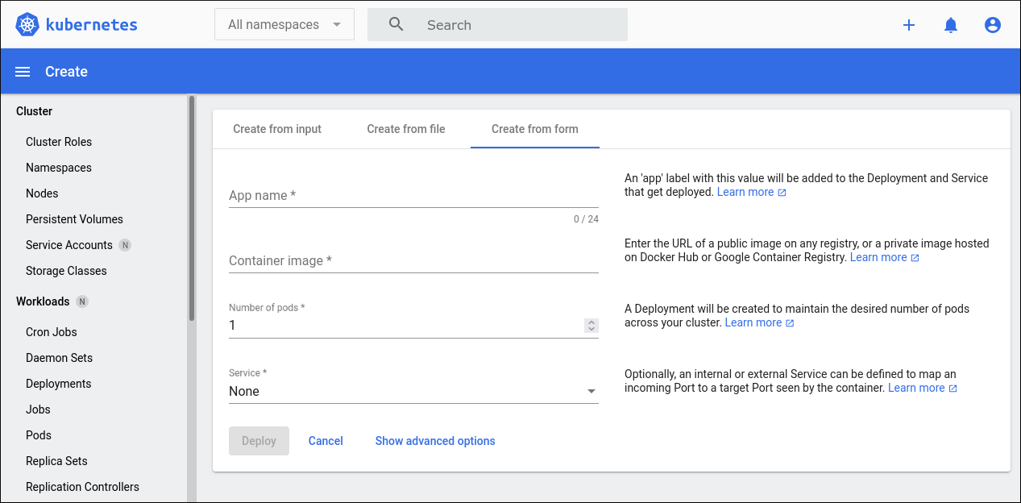Click the search magnifier icon
This screenshot has height=503, width=1021.
[396, 24]
